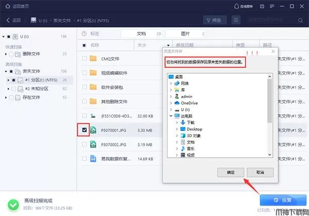Click the 视频编辑软件 folder icon
Viewport: 309px width, 216px height.
(x=93, y=73)
